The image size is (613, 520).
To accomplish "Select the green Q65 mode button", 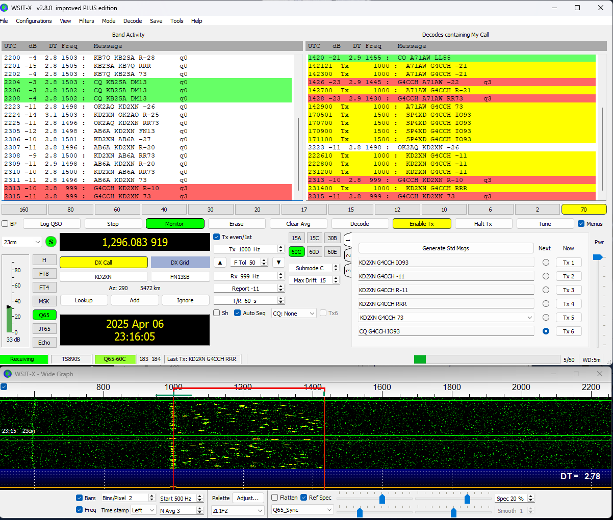I will click(44, 315).
